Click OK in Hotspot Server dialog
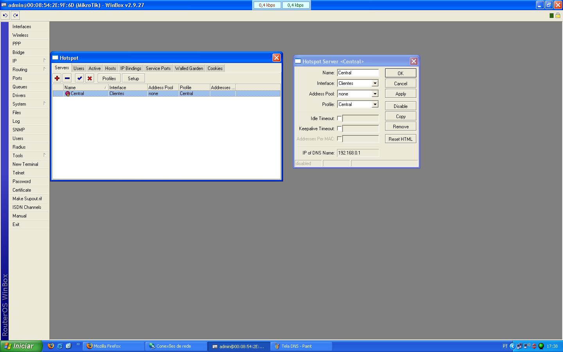Viewport: 563px width, 352px height. click(x=401, y=73)
